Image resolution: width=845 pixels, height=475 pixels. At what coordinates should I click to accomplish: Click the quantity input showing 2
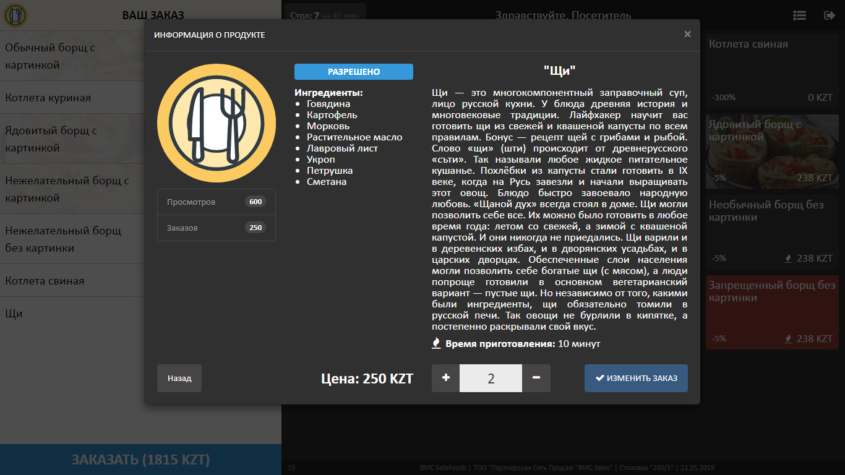click(x=491, y=378)
